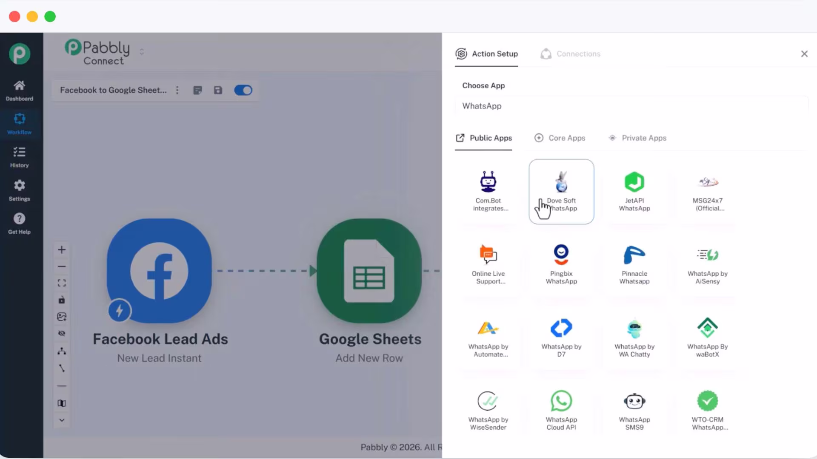Switch to the Action Setup tab

click(x=486, y=54)
